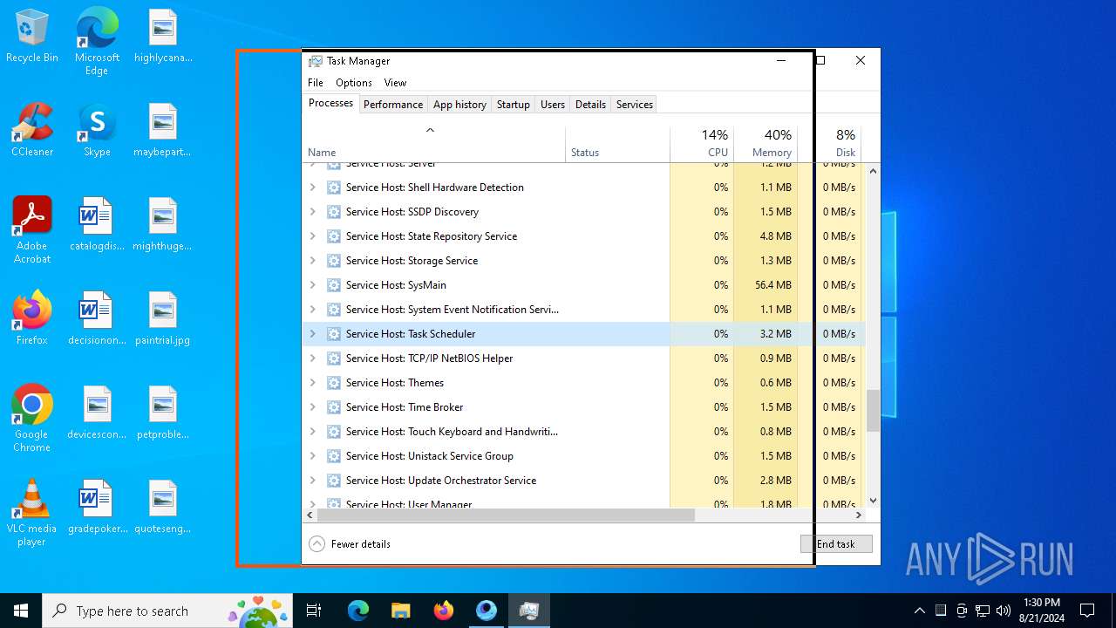The width and height of the screenshot is (1116, 628).
Task: Expand Service Host: SSDP Discovery
Action: coord(313,212)
